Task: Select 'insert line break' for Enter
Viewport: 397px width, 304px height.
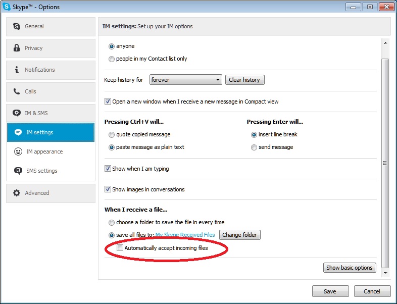Action: [254, 135]
